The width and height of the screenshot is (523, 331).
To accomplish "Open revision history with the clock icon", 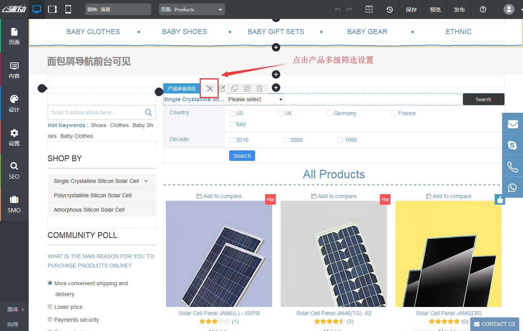I will click(389, 9).
